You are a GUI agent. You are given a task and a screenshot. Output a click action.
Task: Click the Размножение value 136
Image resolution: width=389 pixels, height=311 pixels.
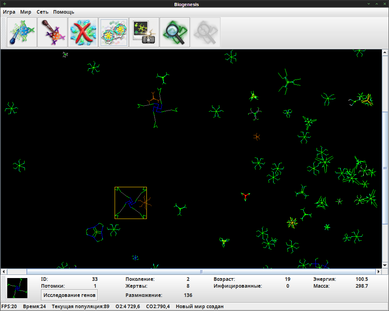(x=188, y=295)
